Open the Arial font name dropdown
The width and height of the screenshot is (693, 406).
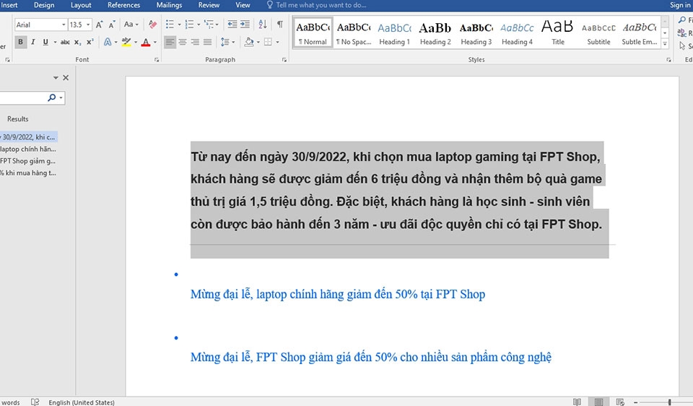(x=64, y=25)
